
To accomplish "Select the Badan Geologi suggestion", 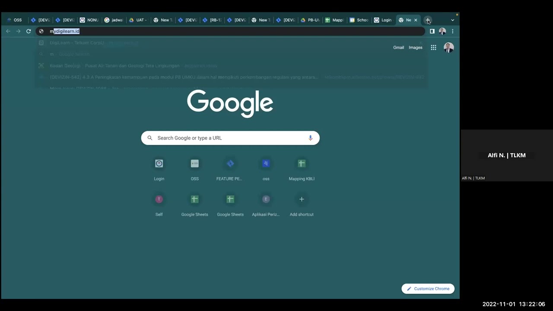I will click(x=230, y=66).
